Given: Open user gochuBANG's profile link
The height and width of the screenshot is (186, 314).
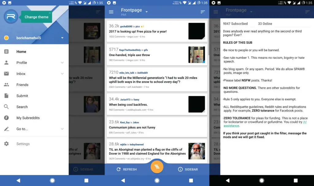Looking at the screenshot, I should coord(126,26).
